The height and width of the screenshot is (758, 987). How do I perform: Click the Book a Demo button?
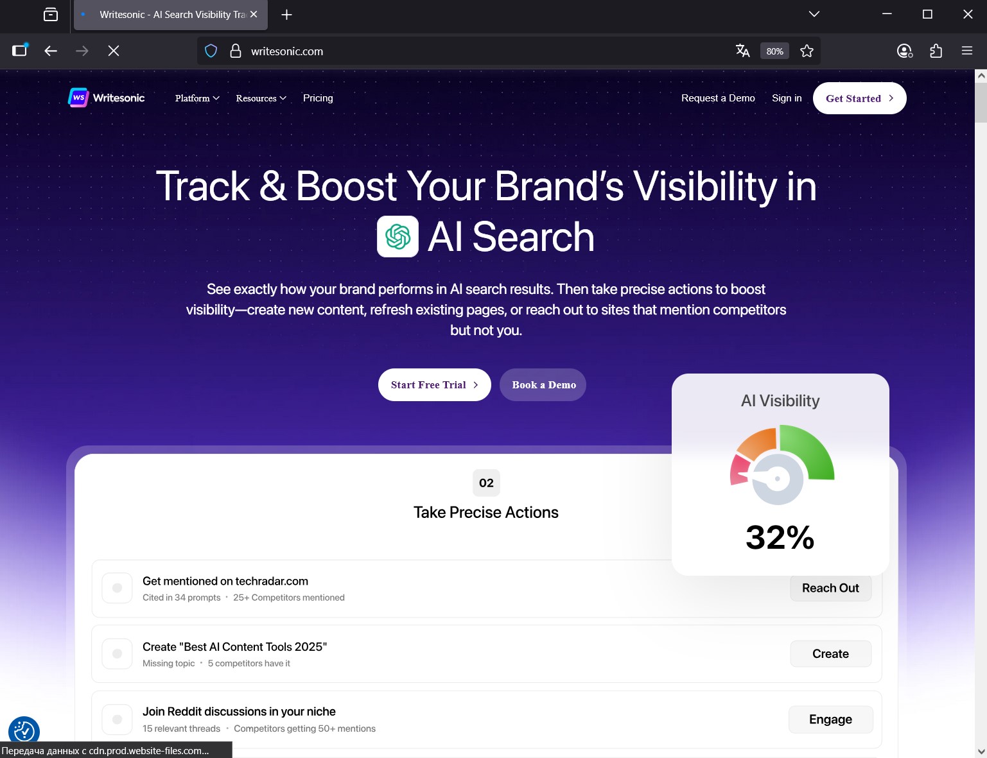click(x=543, y=385)
